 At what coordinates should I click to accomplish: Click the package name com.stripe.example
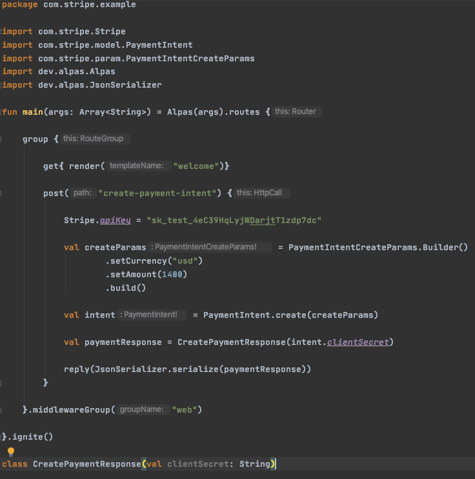click(x=90, y=5)
